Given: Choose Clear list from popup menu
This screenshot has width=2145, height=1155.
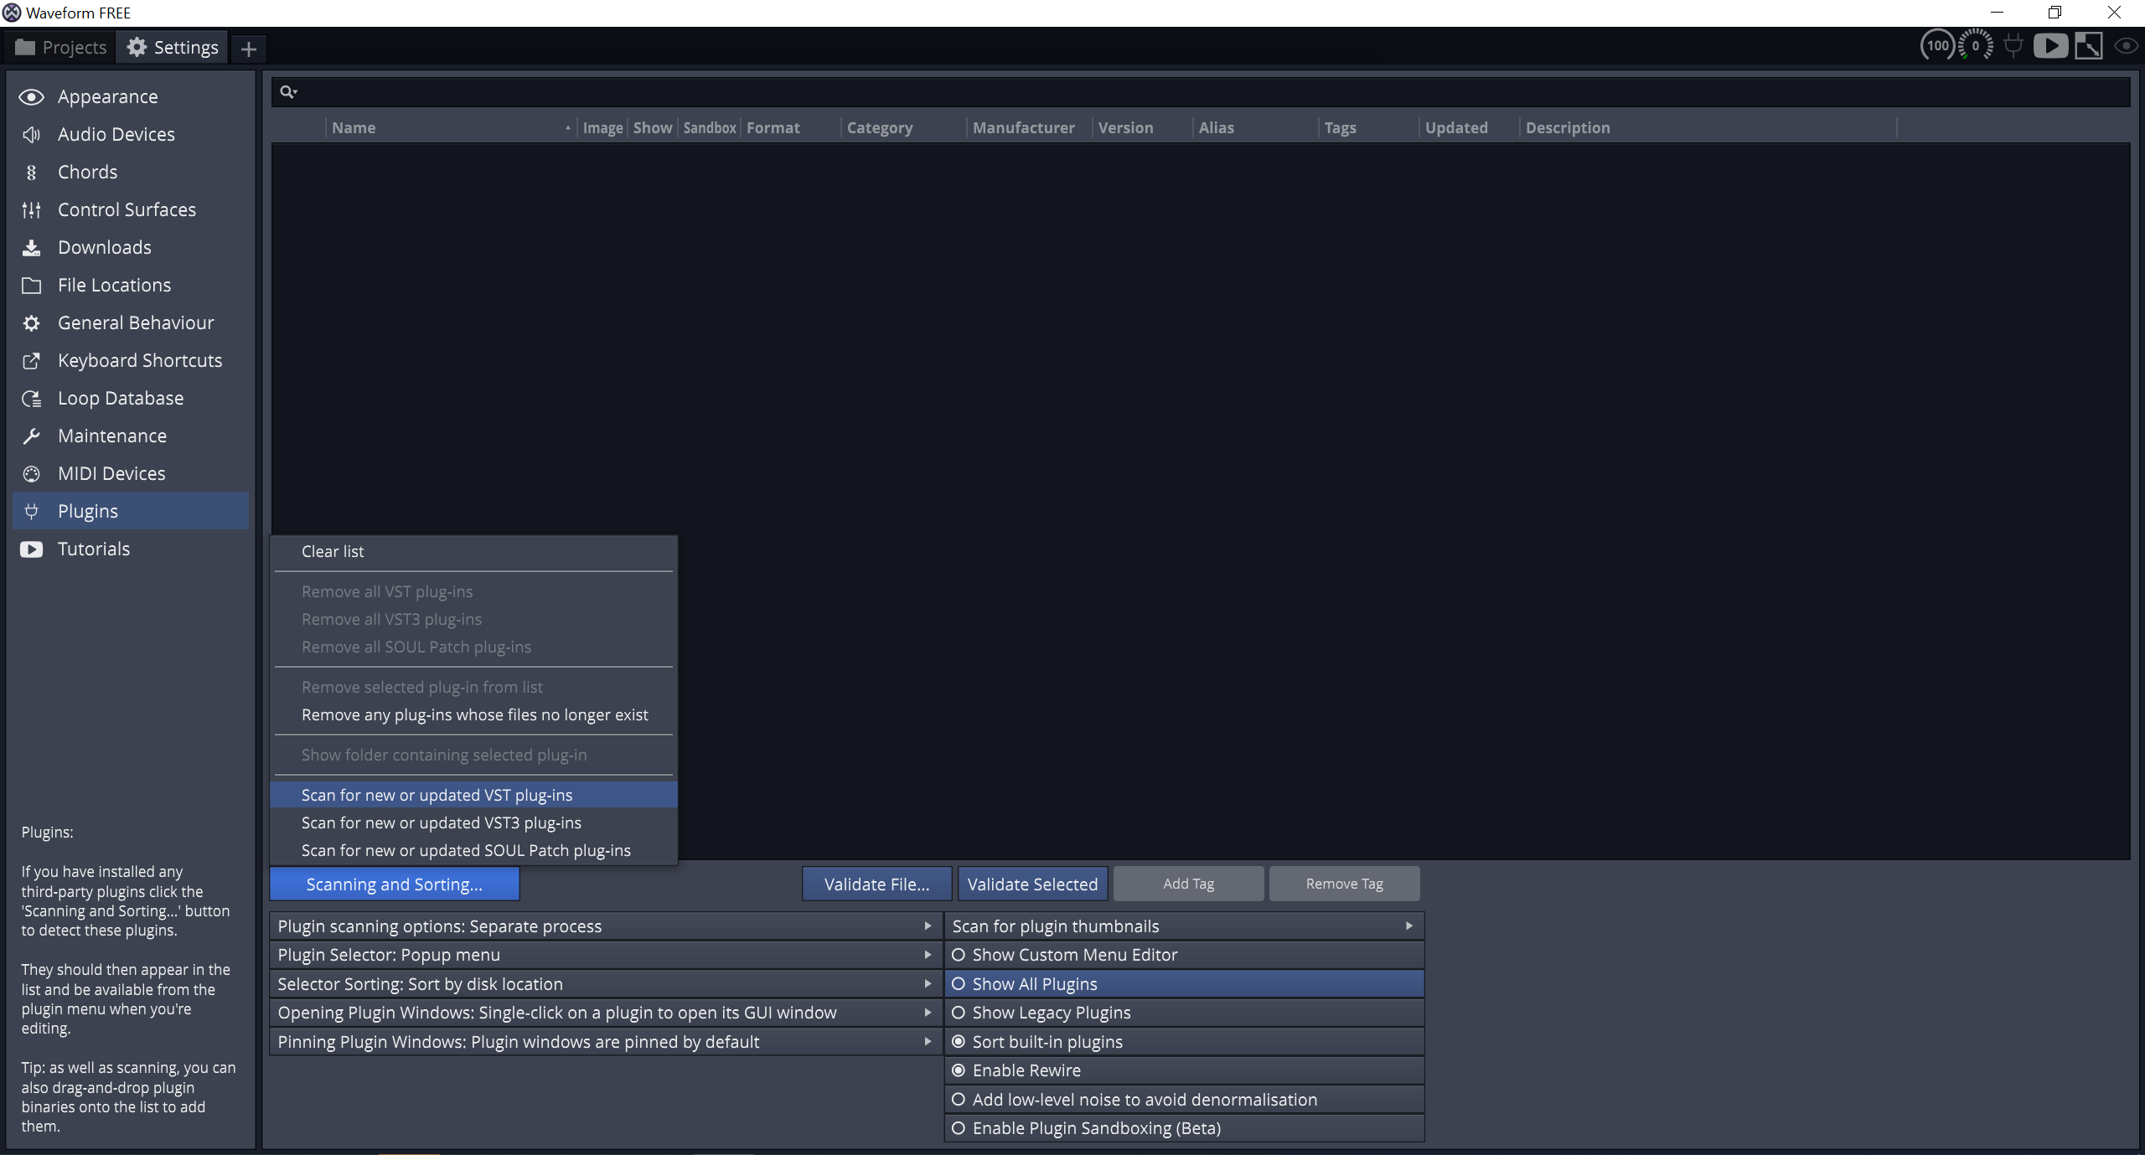Looking at the screenshot, I should pyautogui.click(x=473, y=552).
